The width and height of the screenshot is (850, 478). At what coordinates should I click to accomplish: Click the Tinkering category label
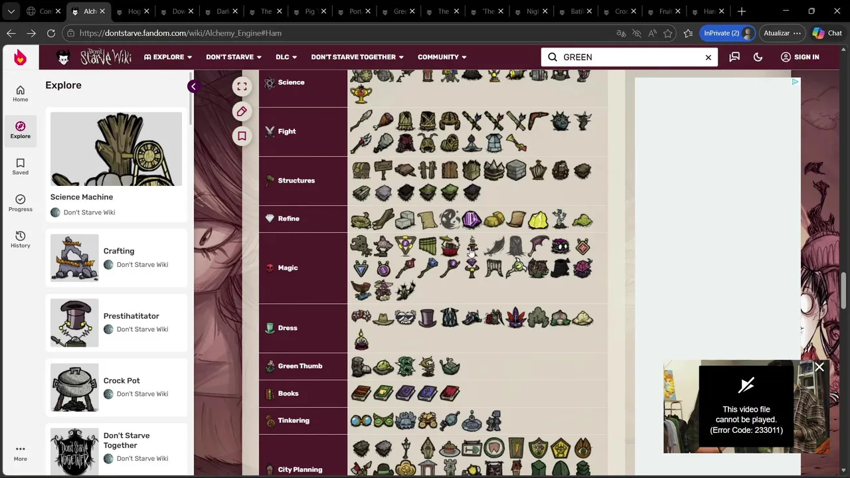[x=294, y=420]
